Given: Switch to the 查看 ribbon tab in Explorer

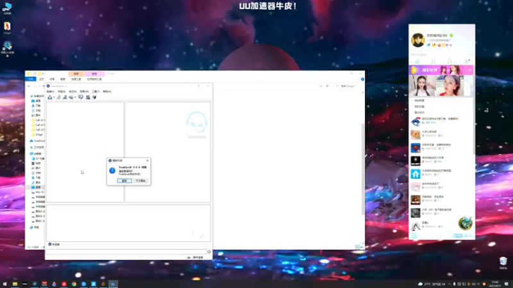Looking at the screenshot, I should (x=62, y=79).
